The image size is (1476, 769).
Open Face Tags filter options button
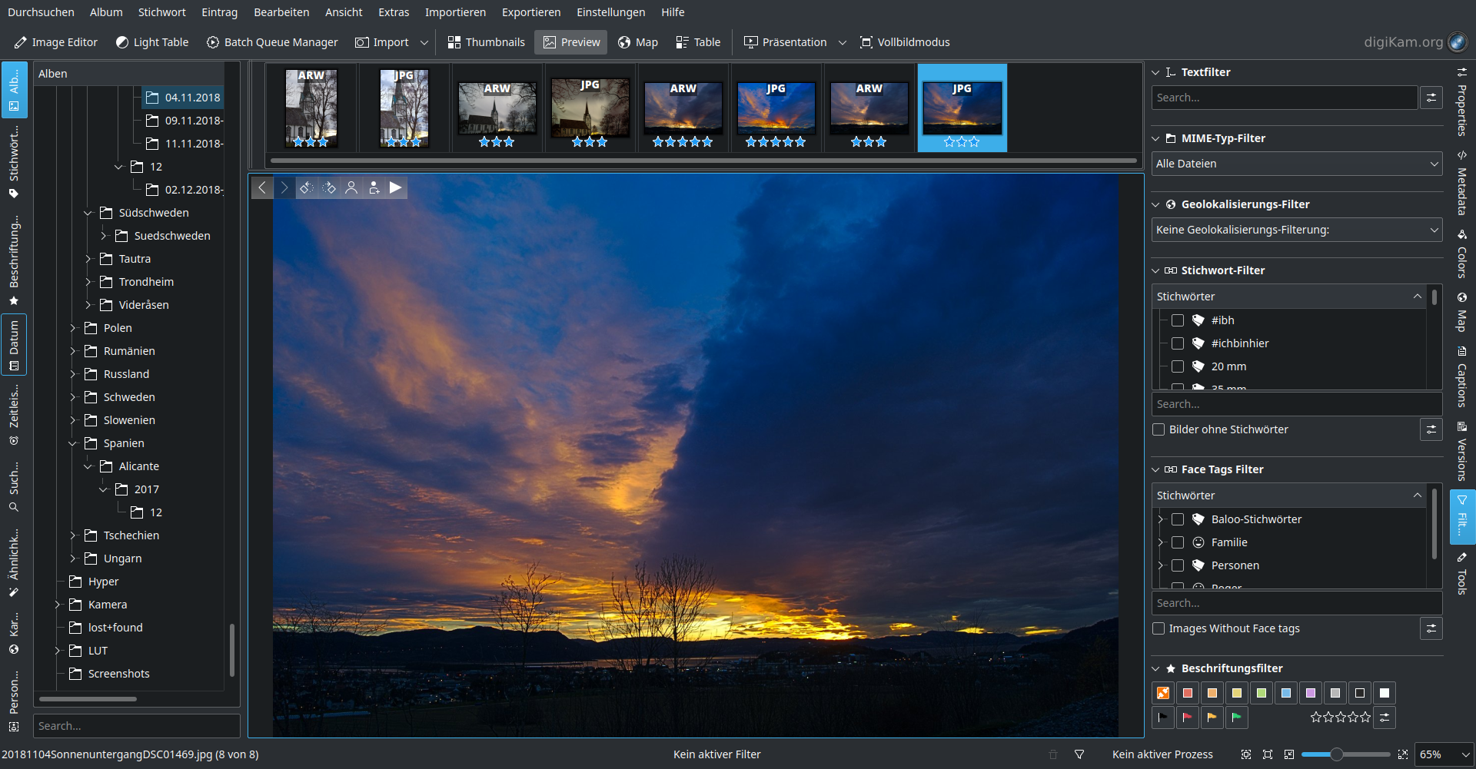(1431, 628)
